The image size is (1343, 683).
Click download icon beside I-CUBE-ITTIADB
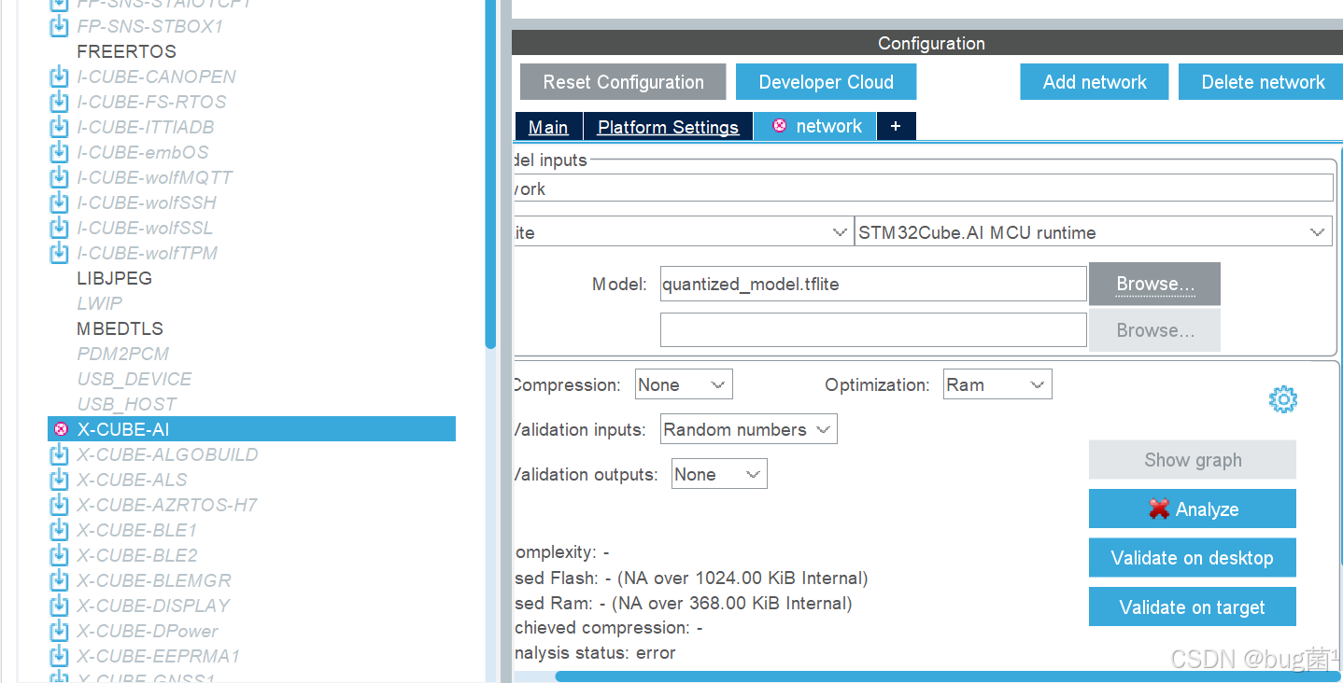pyautogui.click(x=59, y=127)
